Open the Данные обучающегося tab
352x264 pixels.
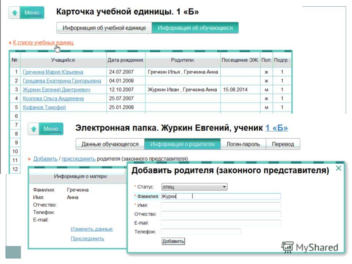110,144
